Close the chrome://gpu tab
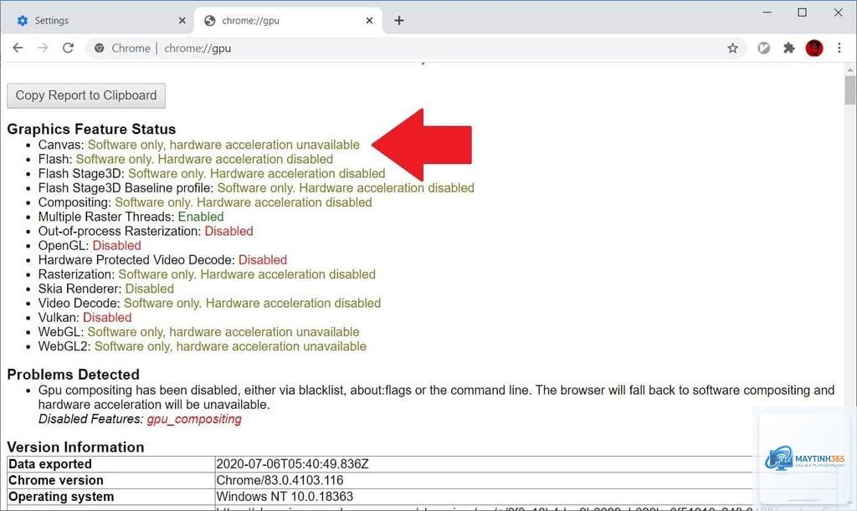857x511 pixels. [x=369, y=20]
